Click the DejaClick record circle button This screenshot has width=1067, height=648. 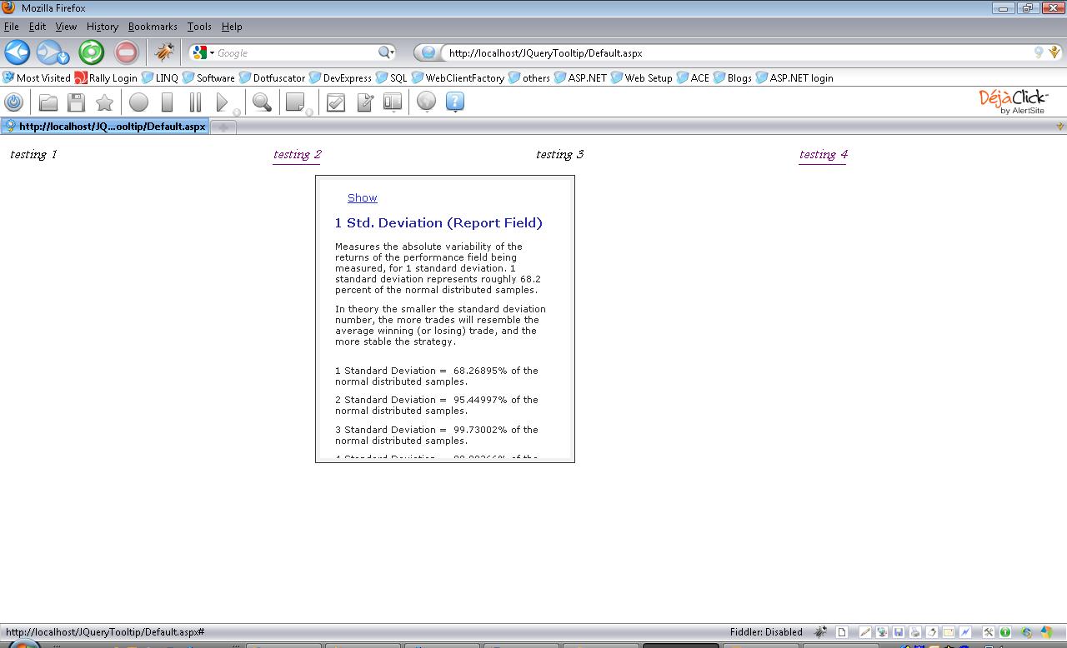click(x=138, y=102)
